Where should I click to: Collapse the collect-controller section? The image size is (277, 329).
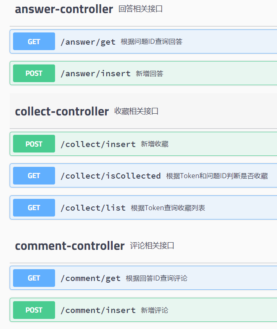62,112
